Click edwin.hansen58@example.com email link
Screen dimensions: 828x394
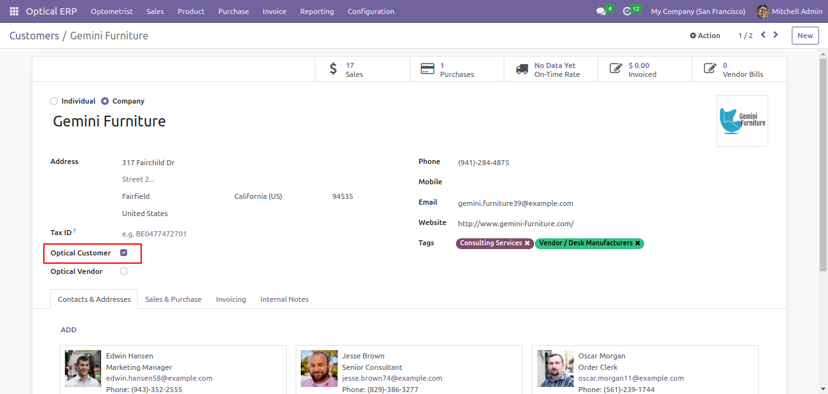pos(159,378)
